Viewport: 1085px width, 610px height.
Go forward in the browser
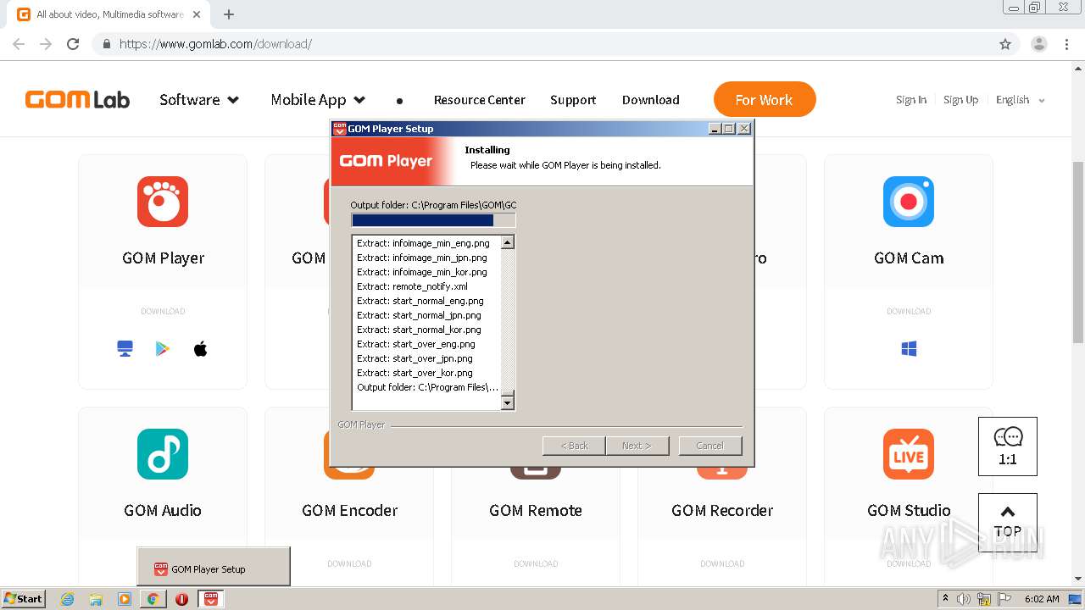click(x=46, y=44)
